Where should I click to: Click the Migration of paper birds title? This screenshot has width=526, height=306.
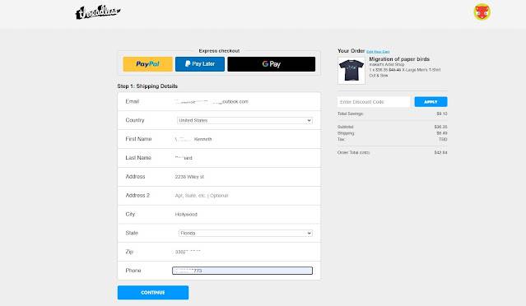tap(399, 59)
